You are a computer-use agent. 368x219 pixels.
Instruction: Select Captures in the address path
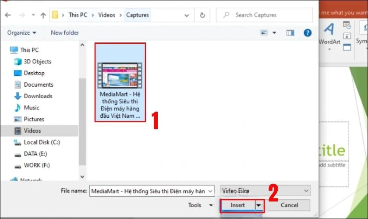(138, 15)
